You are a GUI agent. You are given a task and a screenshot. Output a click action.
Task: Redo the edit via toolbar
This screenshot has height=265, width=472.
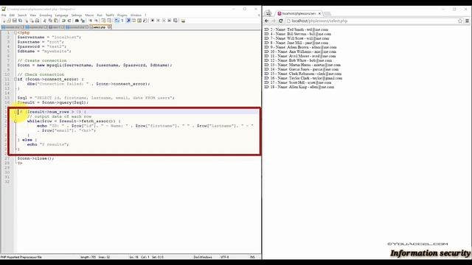(69, 21)
